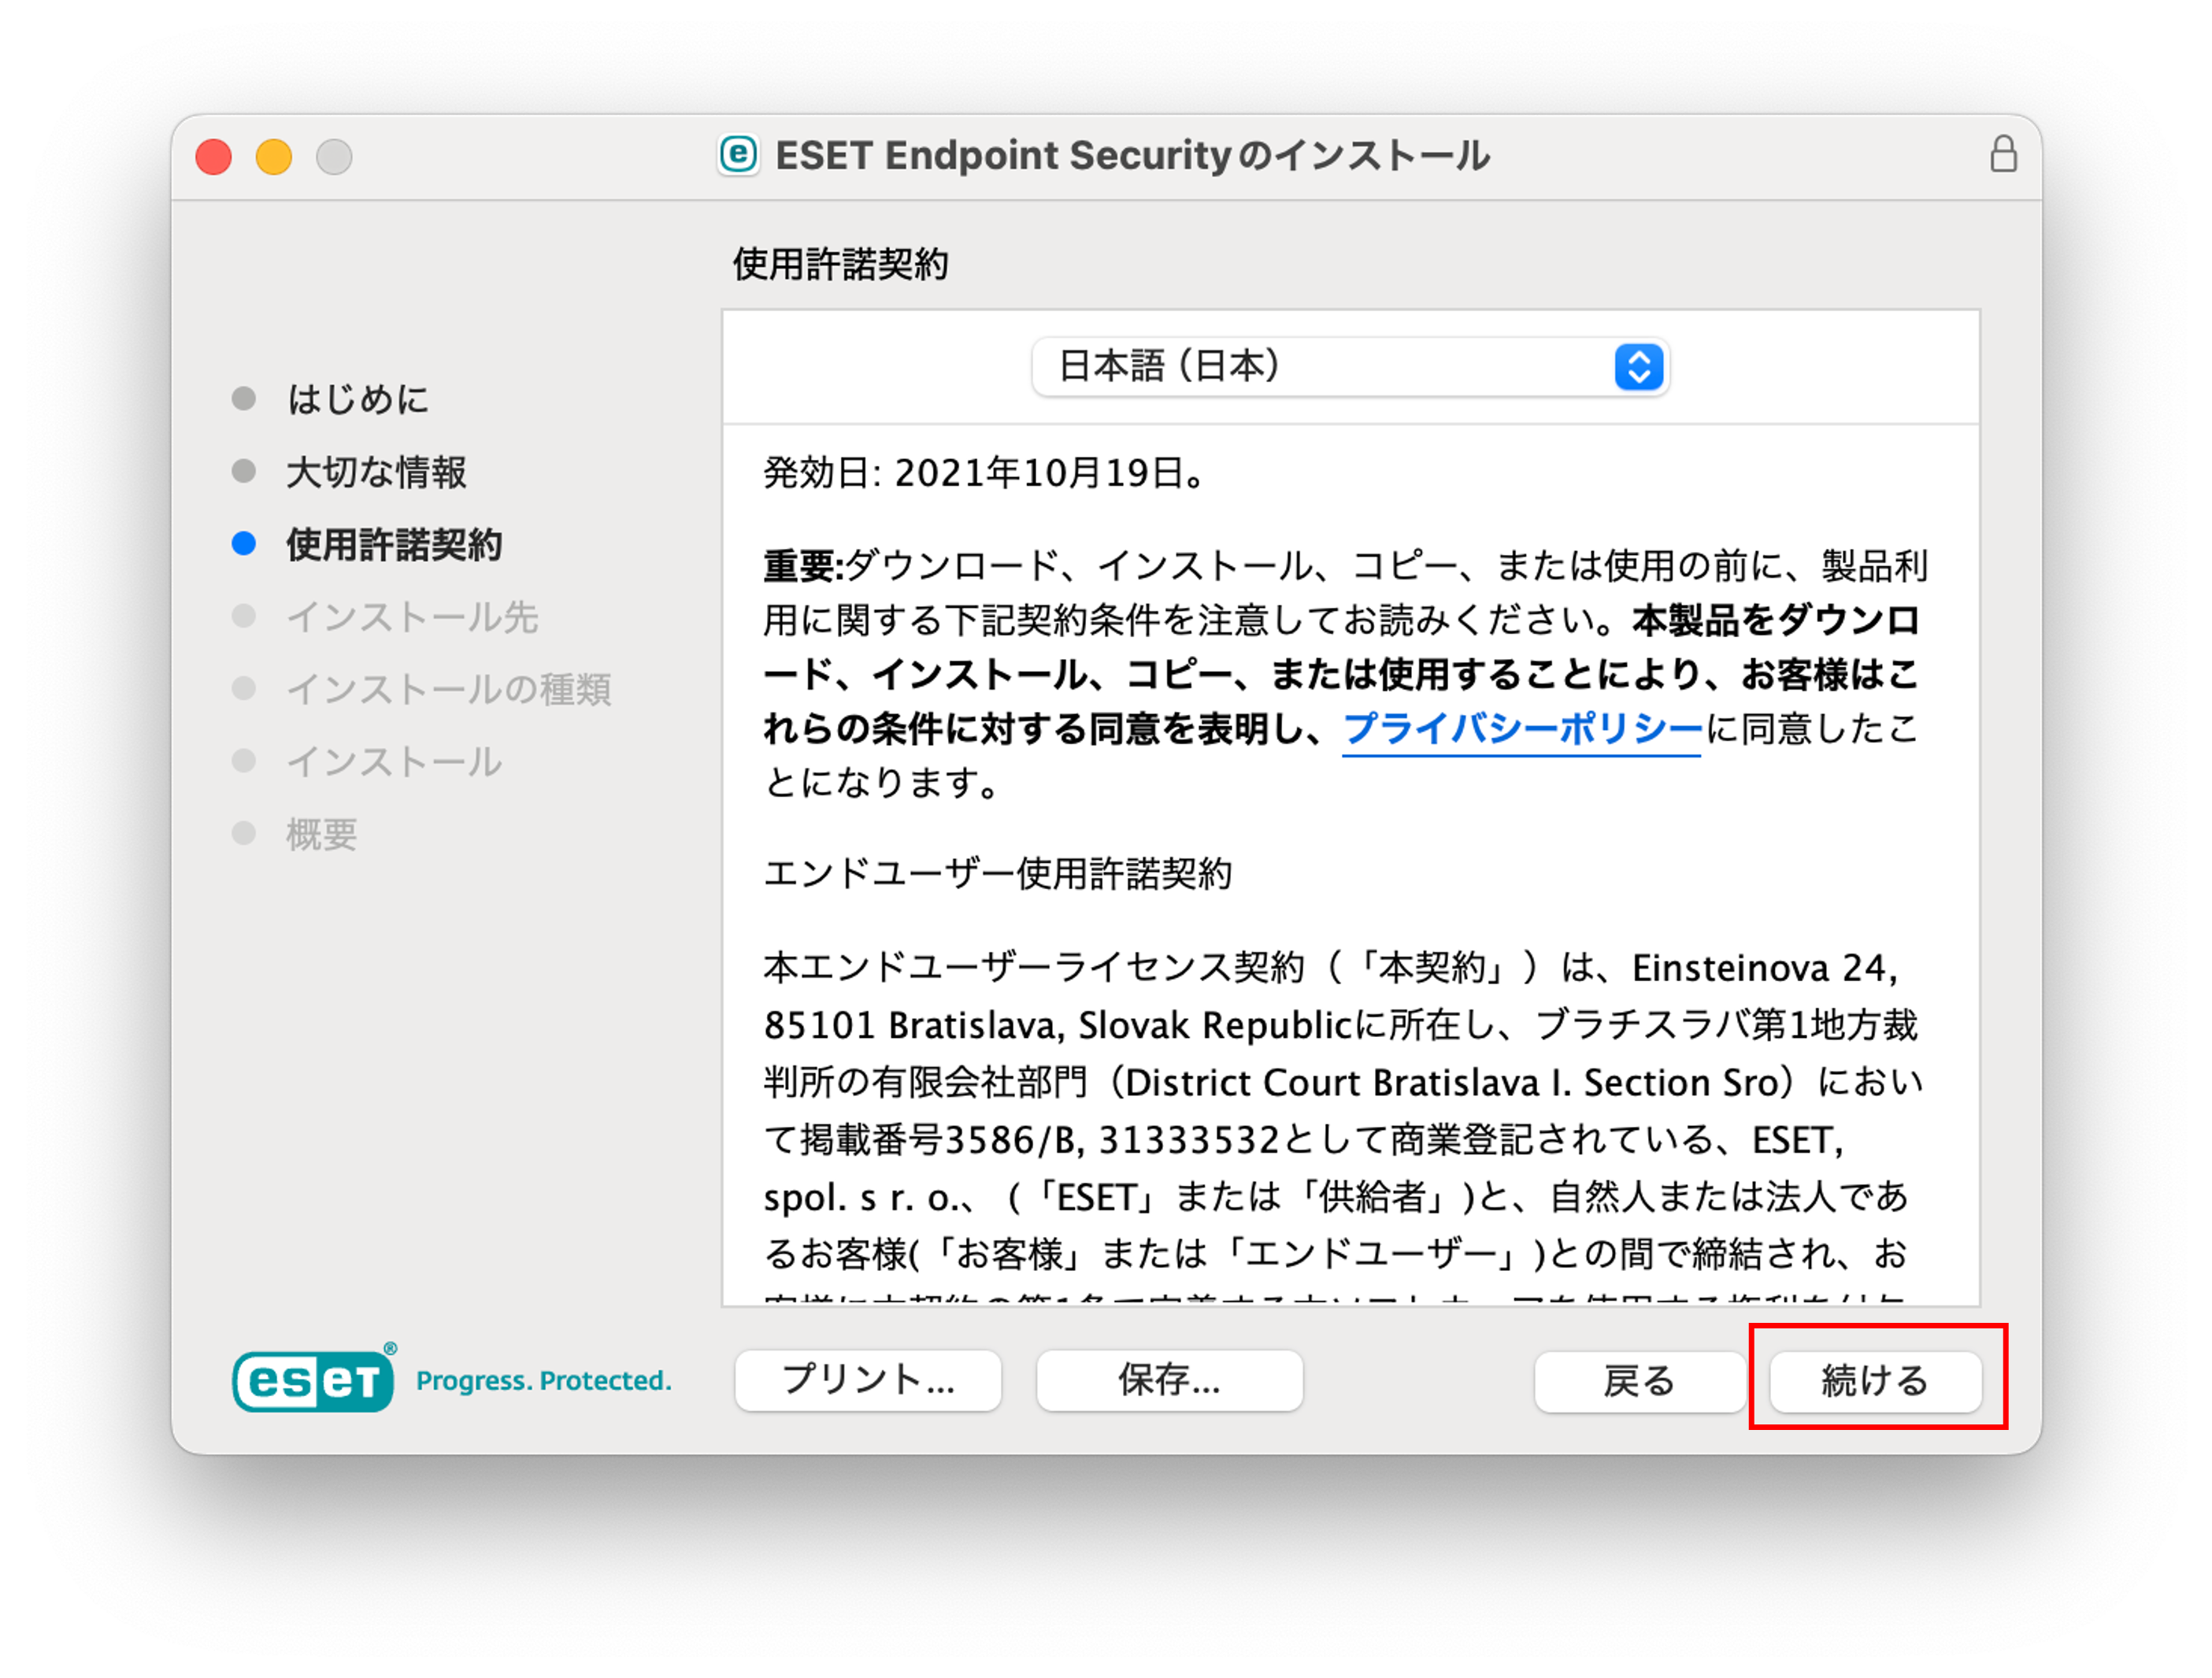Click the 使用許諾契約 heading above the license
The image size is (2212, 1678).
tap(840, 264)
